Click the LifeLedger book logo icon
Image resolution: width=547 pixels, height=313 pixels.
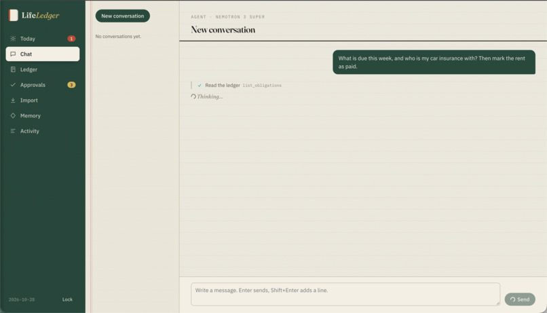[14, 16]
